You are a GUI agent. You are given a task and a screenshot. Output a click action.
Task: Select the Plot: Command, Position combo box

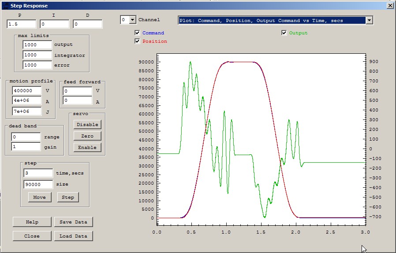point(271,20)
